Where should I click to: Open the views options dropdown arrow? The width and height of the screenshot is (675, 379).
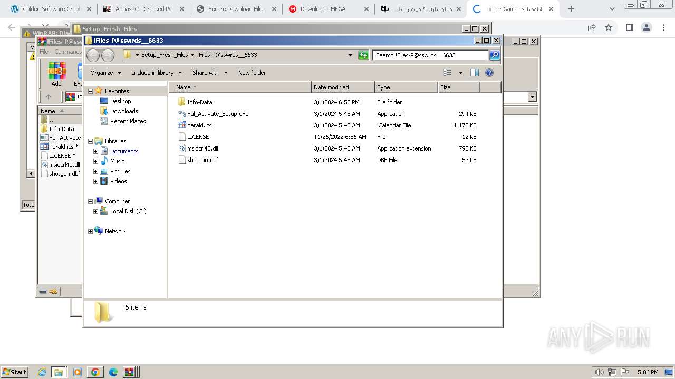point(460,73)
